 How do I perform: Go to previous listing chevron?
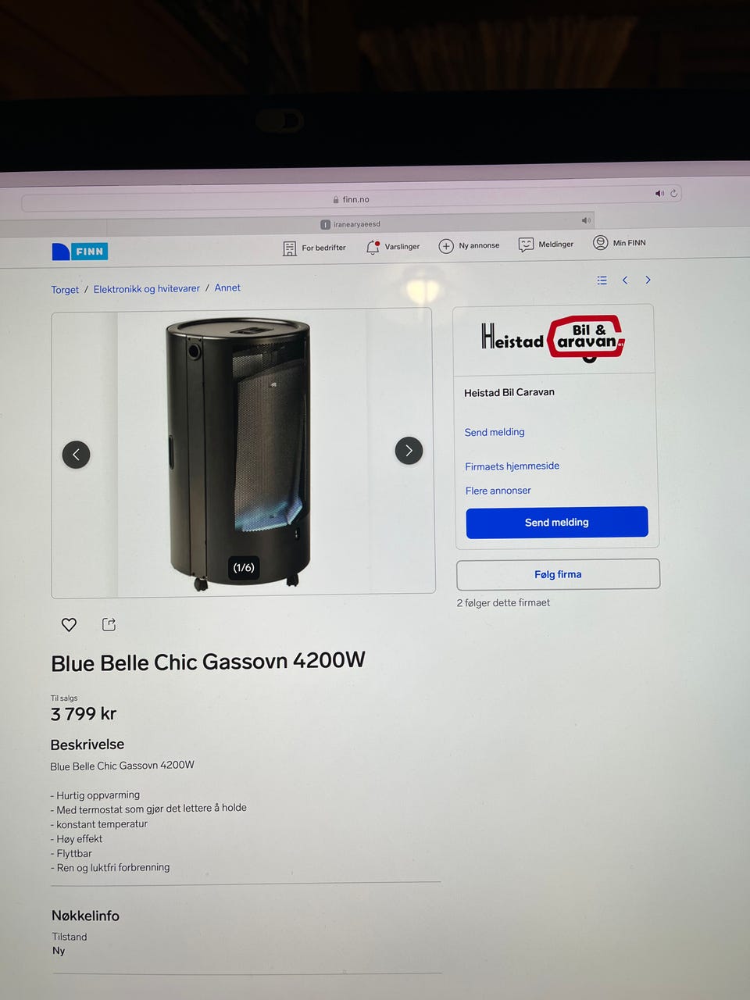click(625, 280)
